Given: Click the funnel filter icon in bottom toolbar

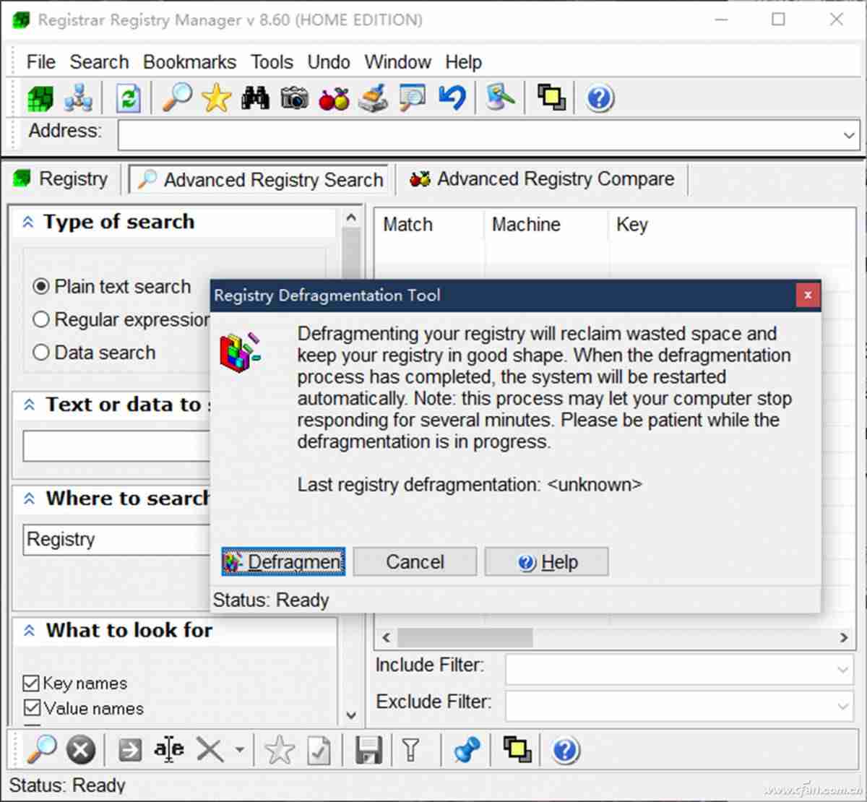Looking at the screenshot, I should 411,751.
